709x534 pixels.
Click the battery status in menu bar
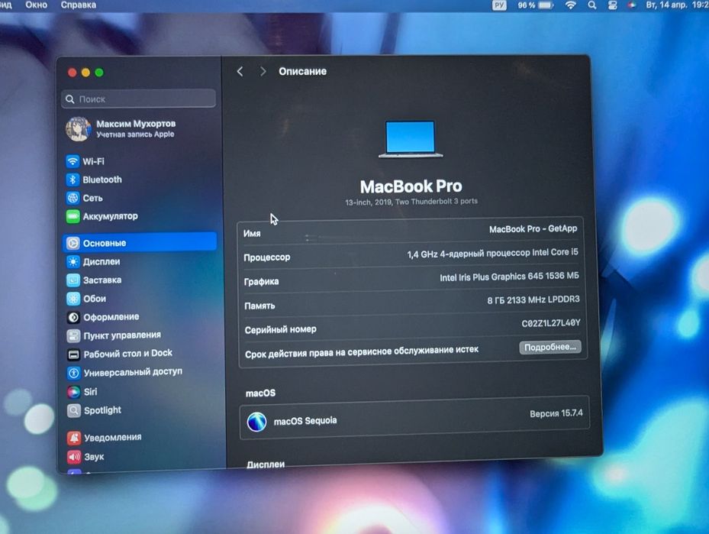click(535, 5)
